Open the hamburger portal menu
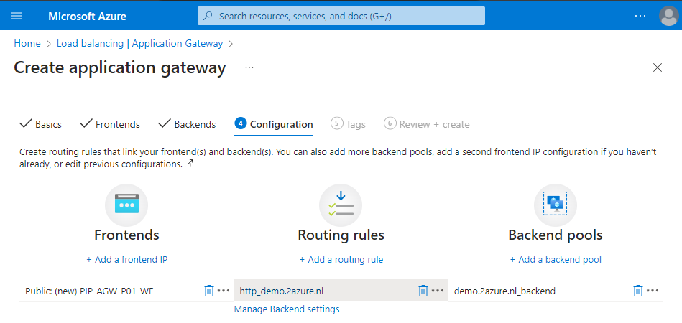The width and height of the screenshot is (682, 323). click(17, 16)
